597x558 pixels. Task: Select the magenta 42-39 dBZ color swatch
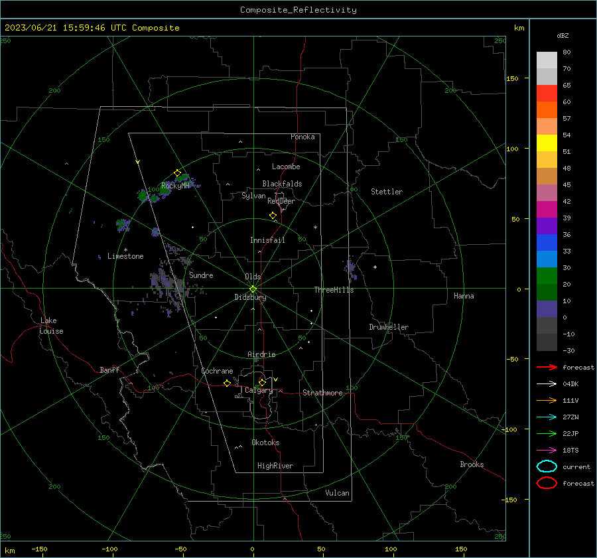point(547,210)
